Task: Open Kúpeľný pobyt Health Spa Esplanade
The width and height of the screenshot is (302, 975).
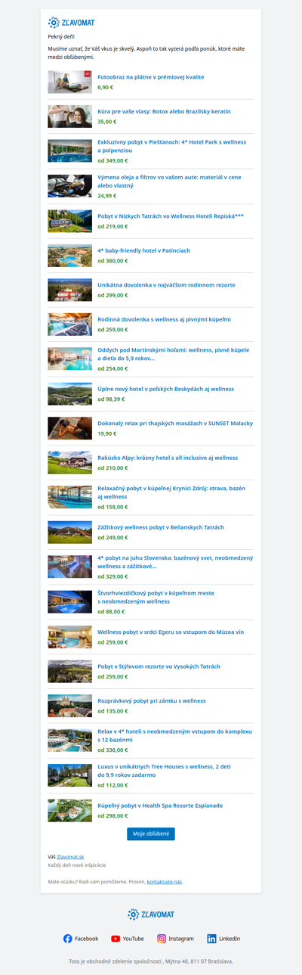Action: pyautogui.click(x=160, y=806)
